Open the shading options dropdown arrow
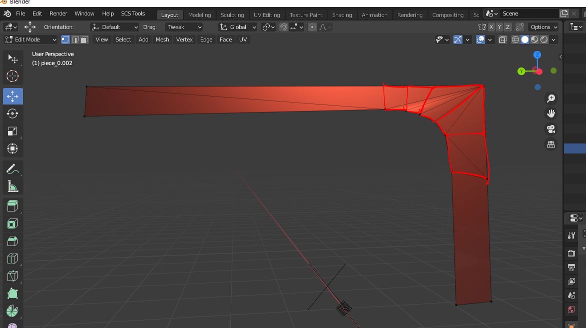Viewport: 586px width, 328px height. coord(553,39)
